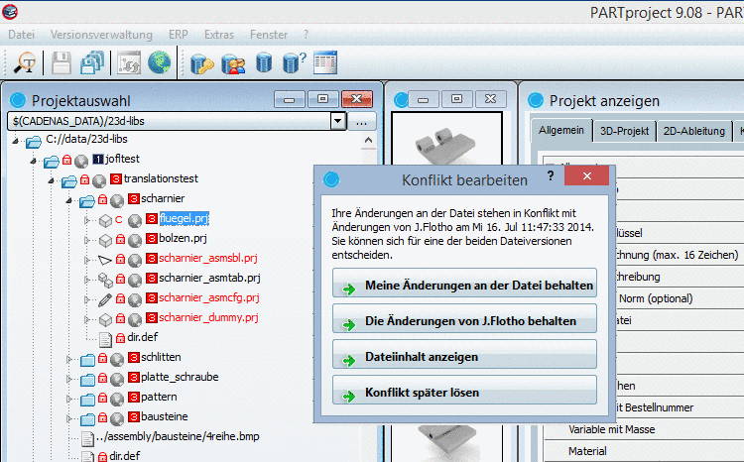
Task: Select the pattern folder
Action: click(159, 397)
